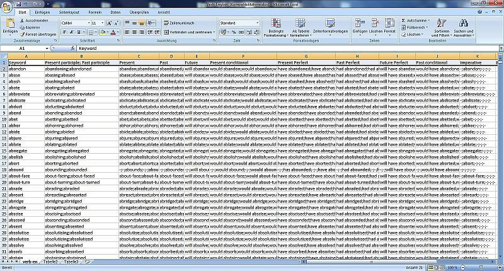Expand Schriftart dialog launcher
Image resolution: width=504 pixels, height=271 pixels.
point(118,41)
